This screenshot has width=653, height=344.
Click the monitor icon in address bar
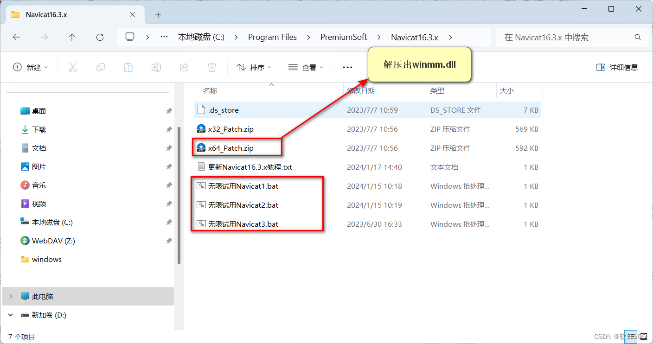[130, 37]
